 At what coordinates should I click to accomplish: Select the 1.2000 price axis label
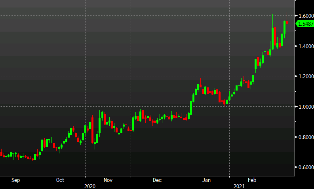[x=305, y=76]
